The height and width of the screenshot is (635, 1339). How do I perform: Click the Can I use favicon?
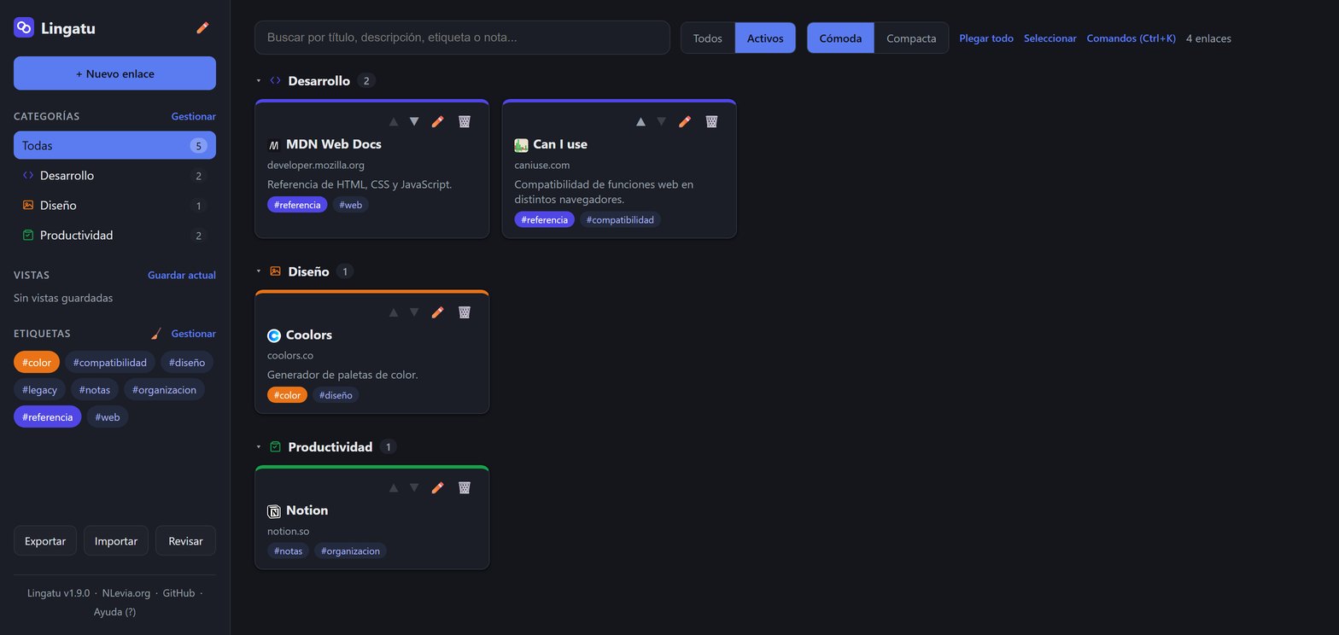[x=521, y=145]
